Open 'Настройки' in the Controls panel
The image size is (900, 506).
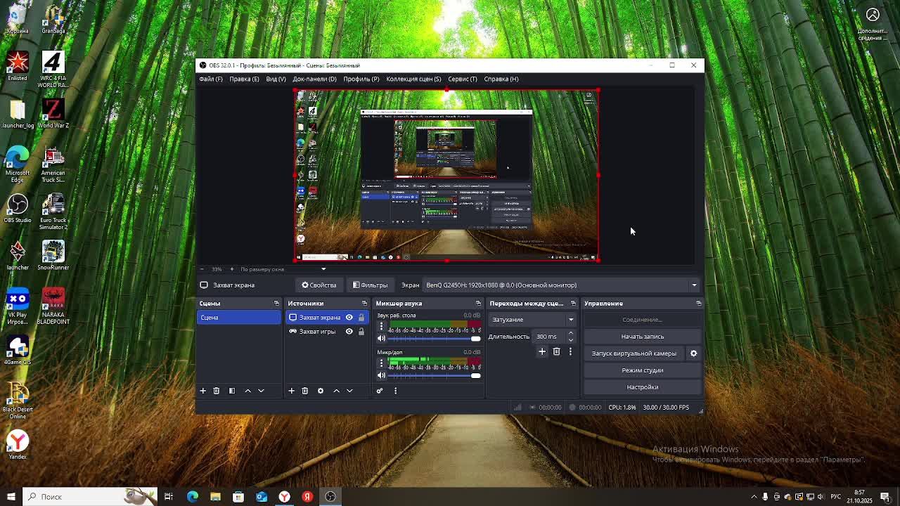tap(642, 387)
